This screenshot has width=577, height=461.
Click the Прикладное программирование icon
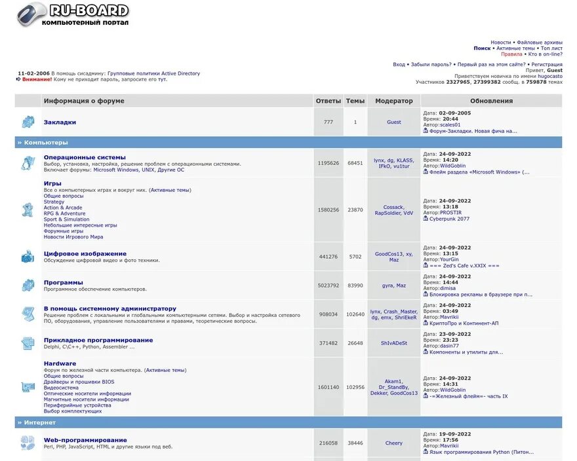(x=28, y=343)
